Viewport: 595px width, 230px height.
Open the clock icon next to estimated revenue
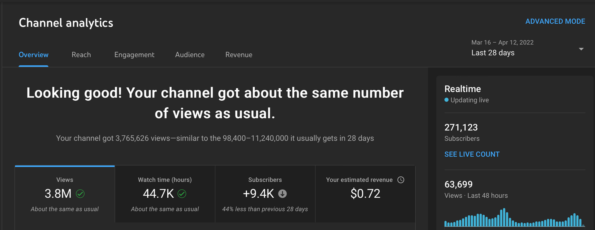point(401,180)
